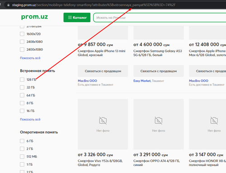Check the 64 ГБ storage filter

point(22,95)
